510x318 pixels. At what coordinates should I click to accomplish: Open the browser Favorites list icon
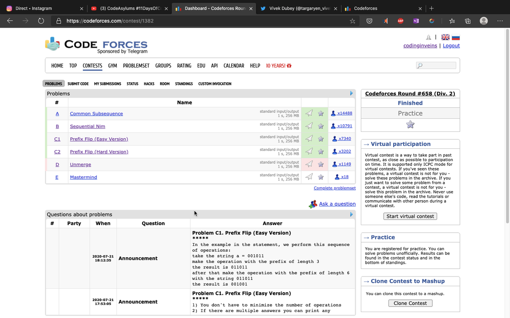452,21
